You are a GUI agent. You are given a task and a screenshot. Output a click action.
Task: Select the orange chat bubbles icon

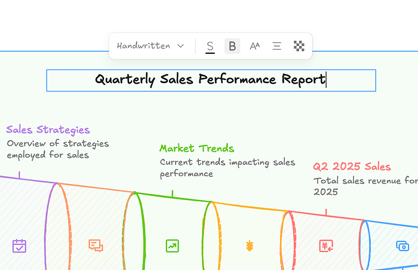(x=96, y=246)
